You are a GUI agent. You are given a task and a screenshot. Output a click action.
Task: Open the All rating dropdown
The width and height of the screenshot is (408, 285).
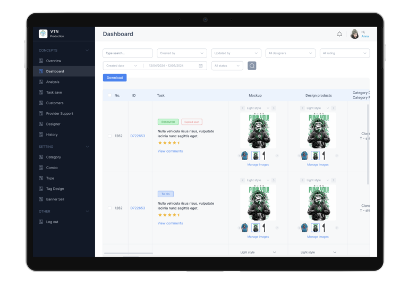pyautogui.click(x=344, y=53)
